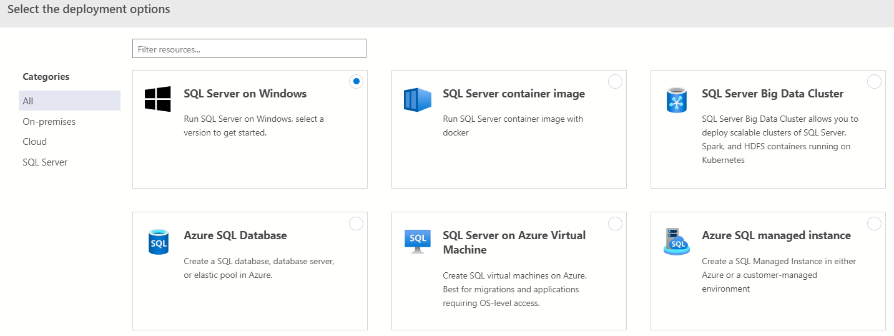Click the Big Data Cluster icon
This screenshot has width=894, height=336.
[x=676, y=100]
